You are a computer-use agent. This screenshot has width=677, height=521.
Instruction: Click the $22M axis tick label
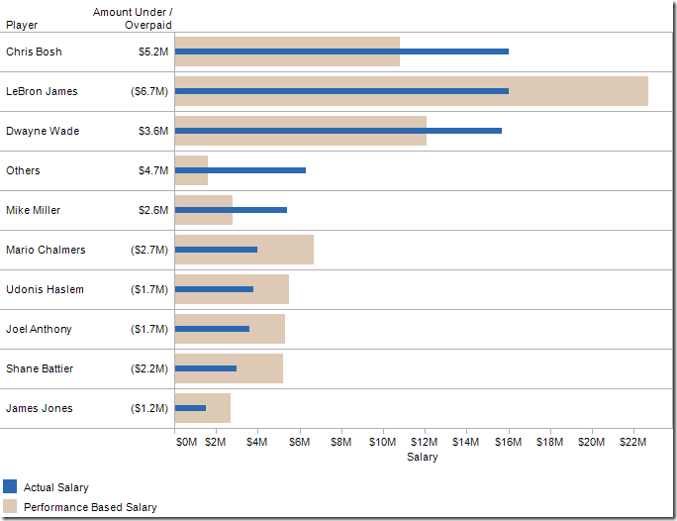click(633, 442)
